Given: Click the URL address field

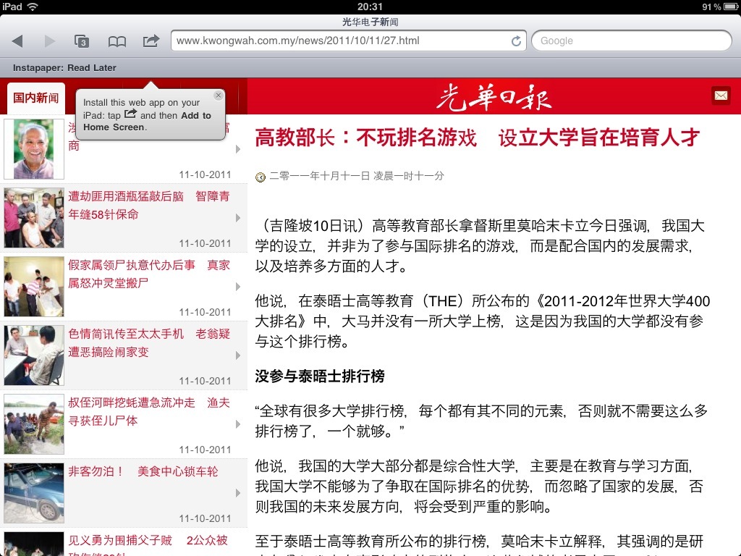Looking at the screenshot, I should [x=348, y=41].
